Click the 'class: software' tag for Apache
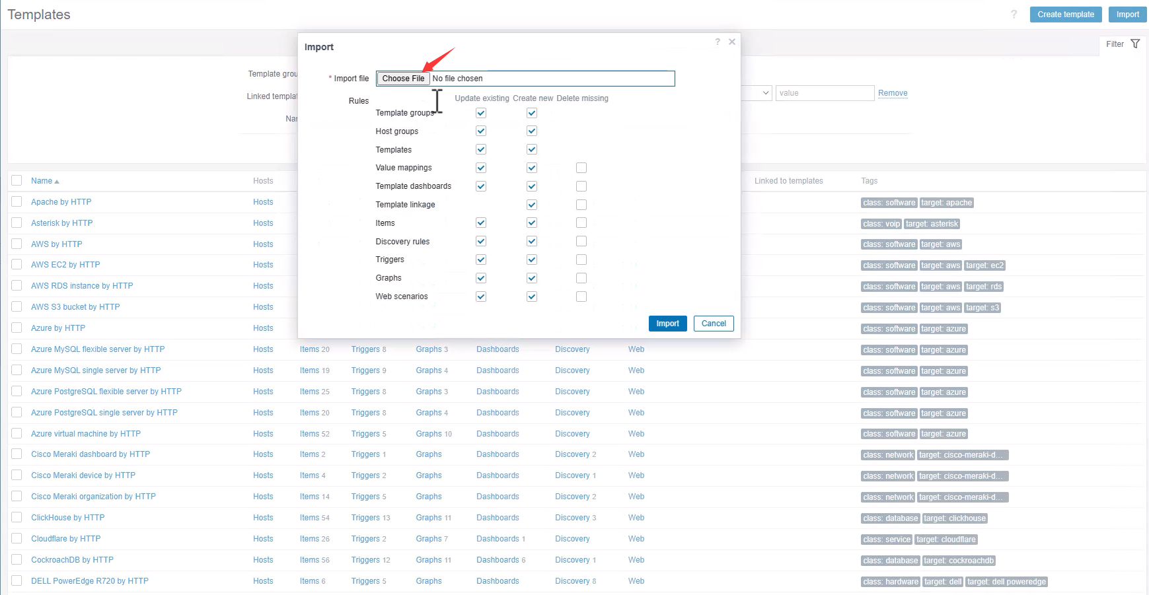1149x595 pixels. pos(889,203)
